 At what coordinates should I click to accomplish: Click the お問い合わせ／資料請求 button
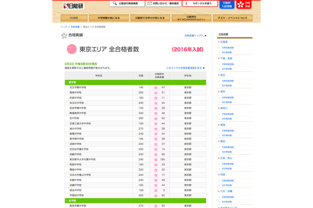(x=164, y=3)
